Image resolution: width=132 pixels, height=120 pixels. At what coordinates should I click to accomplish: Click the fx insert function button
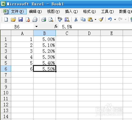(56, 27)
